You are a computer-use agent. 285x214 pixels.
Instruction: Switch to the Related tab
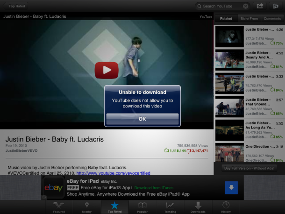[226, 18]
